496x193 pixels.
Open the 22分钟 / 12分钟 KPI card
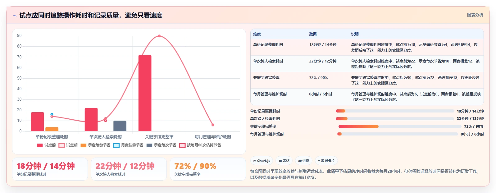coord(129,169)
